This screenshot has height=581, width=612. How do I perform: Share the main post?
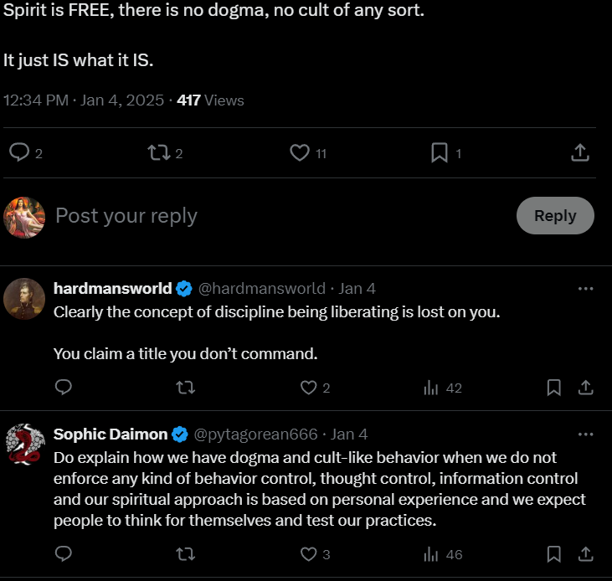click(580, 152)
